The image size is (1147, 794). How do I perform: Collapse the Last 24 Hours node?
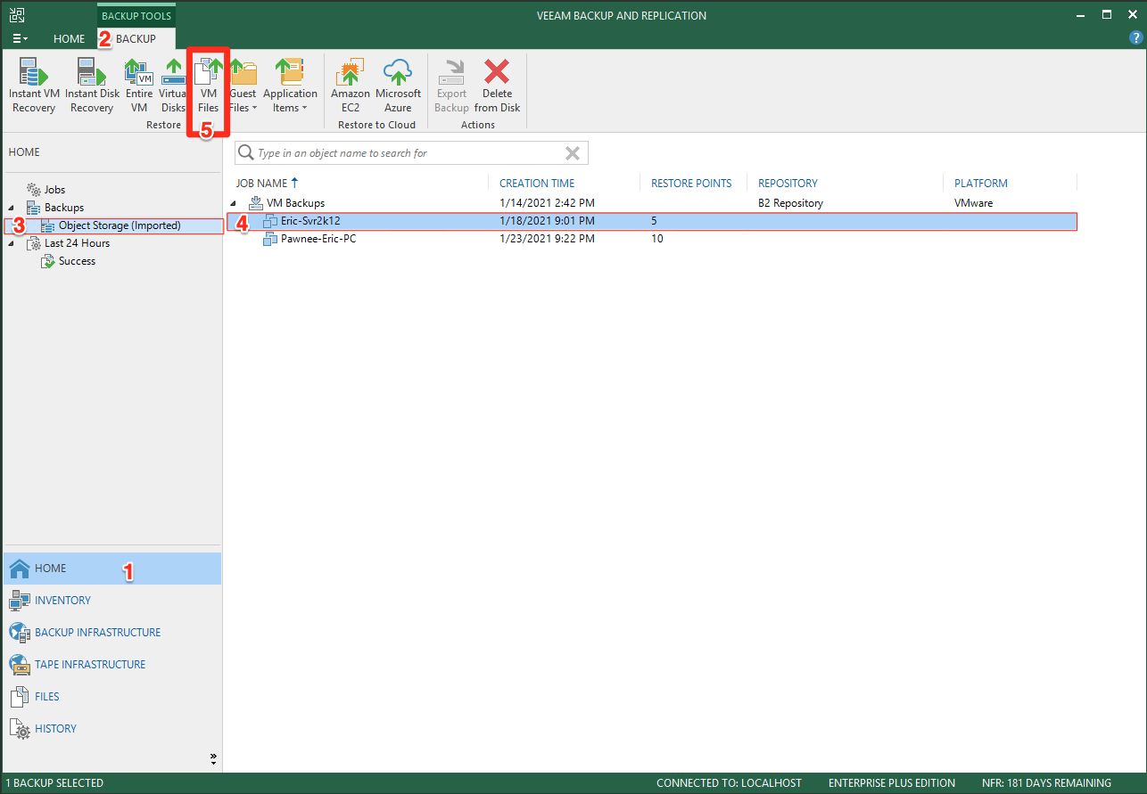[x=12, y=243]
